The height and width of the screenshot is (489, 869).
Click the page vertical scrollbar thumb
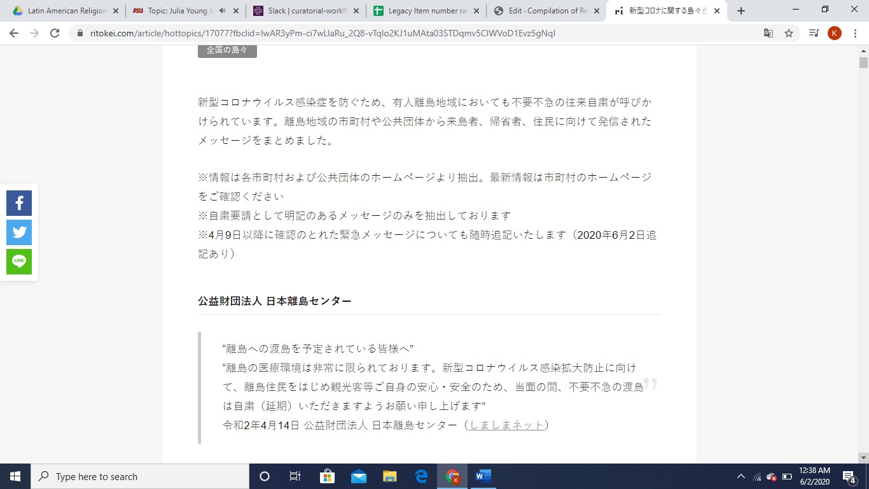pos(863,62)
